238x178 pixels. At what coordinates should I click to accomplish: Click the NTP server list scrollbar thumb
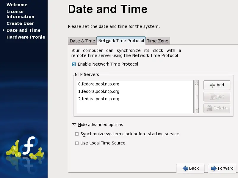point(197,97)
